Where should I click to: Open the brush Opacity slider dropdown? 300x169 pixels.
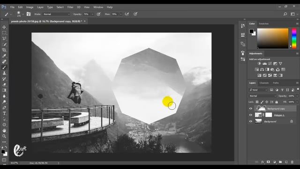tap(92, 14)
